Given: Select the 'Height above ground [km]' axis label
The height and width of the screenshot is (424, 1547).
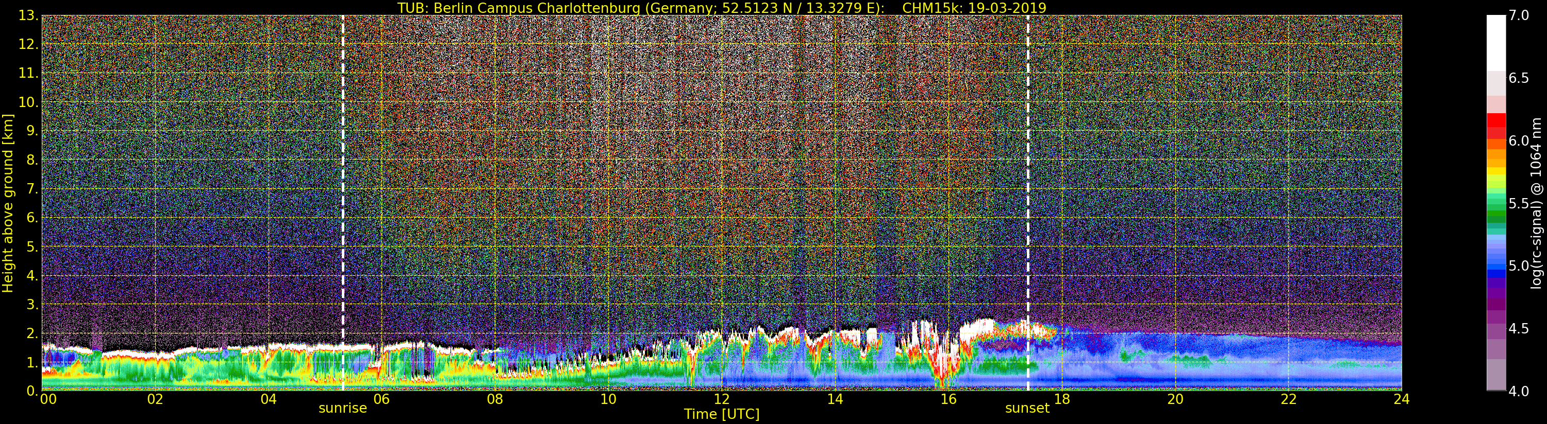Looking at the screenshot, I should point(8,203).
